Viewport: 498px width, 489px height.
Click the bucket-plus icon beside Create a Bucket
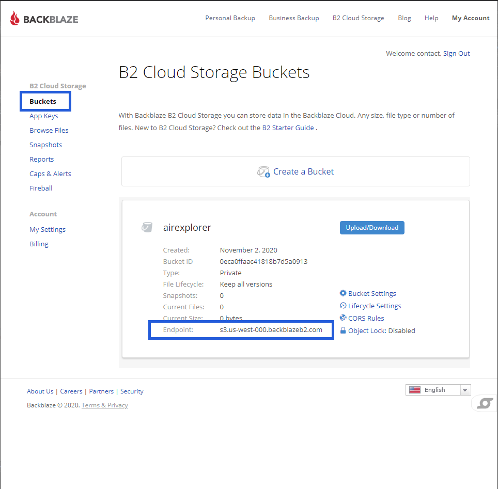pos(263,172)
